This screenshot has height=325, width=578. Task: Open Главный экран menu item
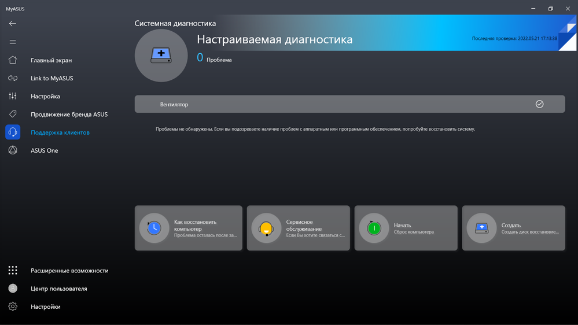[51, 60]
